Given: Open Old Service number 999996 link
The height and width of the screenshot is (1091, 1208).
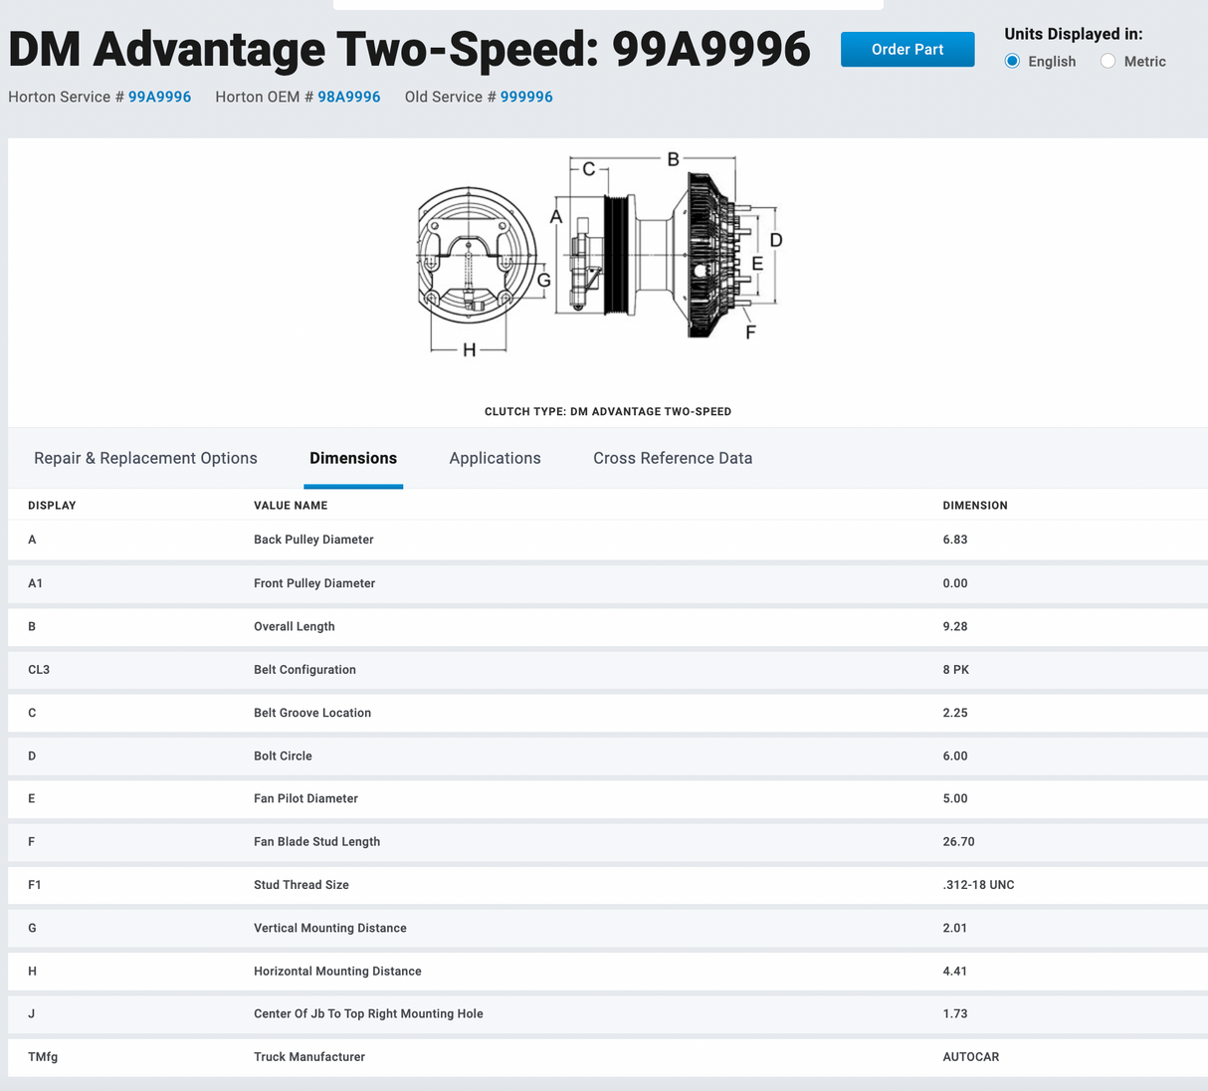Looking at the screenshot, I should coord(526,97).
